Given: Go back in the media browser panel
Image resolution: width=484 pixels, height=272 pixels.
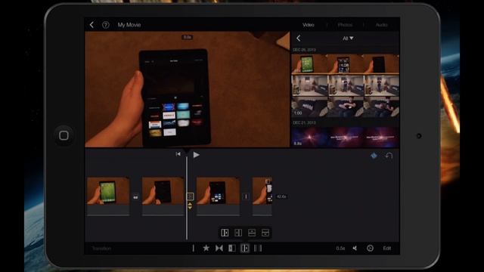Looking at the screenshot, I should click(x=299, y=39).
